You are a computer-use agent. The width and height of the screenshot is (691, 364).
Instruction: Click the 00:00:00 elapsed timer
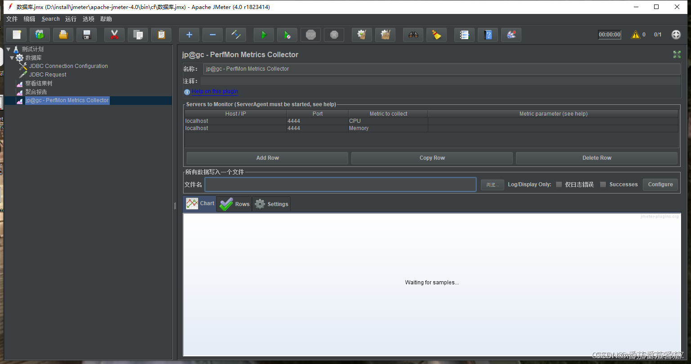610,35
